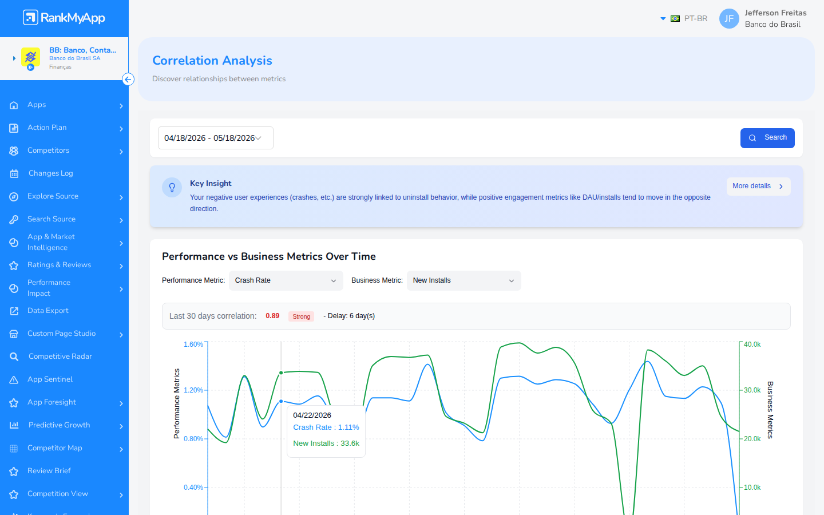Open the Crash Rate performance metric dropdown
Screen dimensions: 824x515
click(286, 280)
